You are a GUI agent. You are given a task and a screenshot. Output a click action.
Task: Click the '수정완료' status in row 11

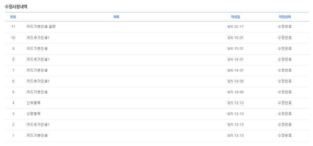pyautogui.click(x=285, y=27)
